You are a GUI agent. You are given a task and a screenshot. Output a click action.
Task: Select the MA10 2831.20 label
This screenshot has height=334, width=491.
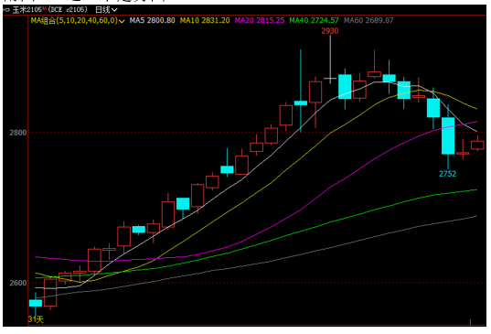click(205, 21)
